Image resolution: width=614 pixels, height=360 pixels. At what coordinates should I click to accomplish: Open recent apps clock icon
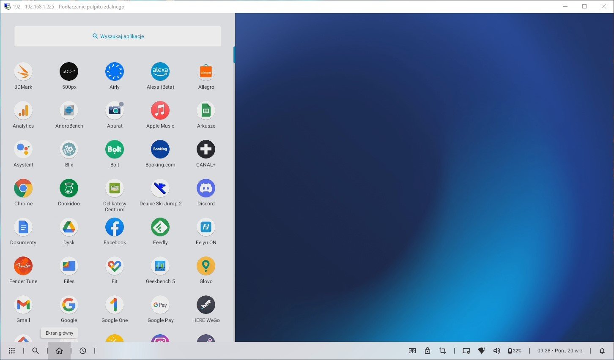(x=83, y=351)
